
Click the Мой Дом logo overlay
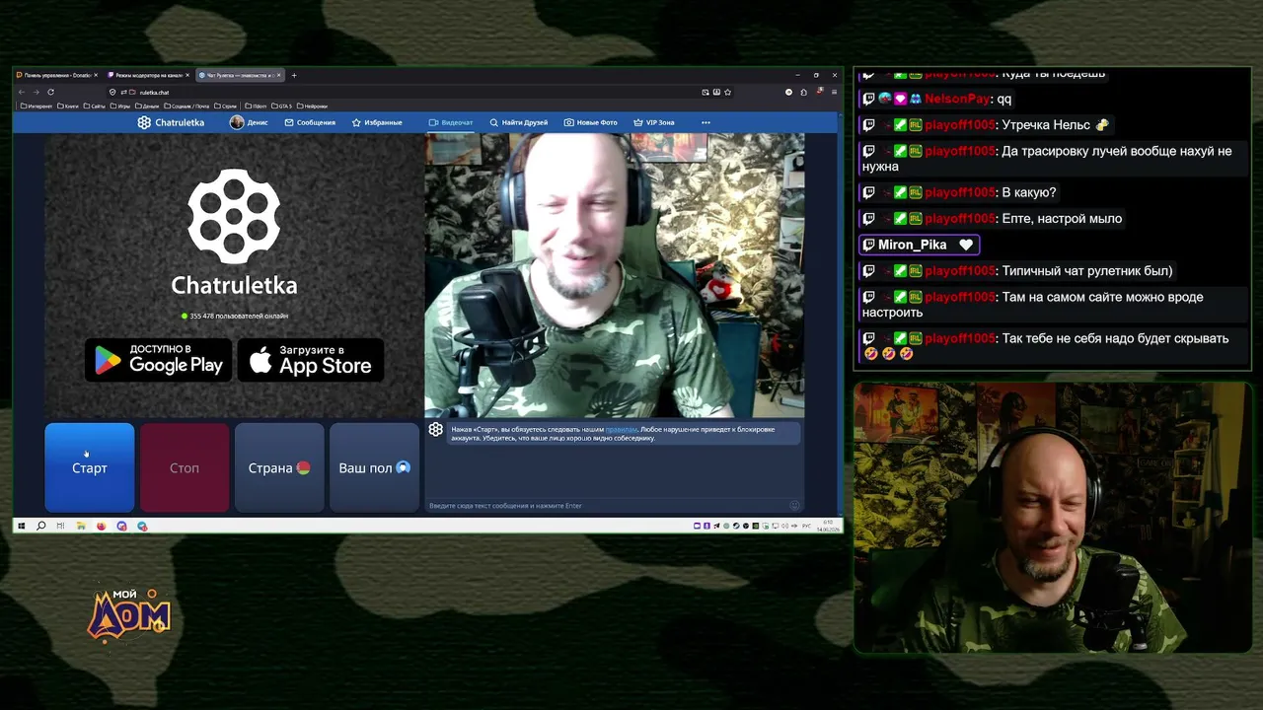pyautogui.click(x=128, y=616)
